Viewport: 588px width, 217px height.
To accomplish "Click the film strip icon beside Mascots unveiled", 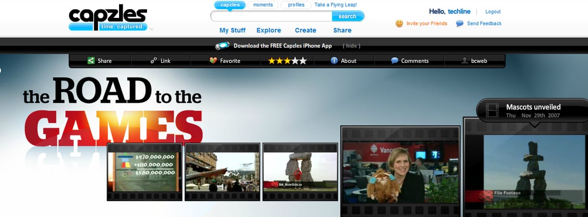I will point(492,110).
